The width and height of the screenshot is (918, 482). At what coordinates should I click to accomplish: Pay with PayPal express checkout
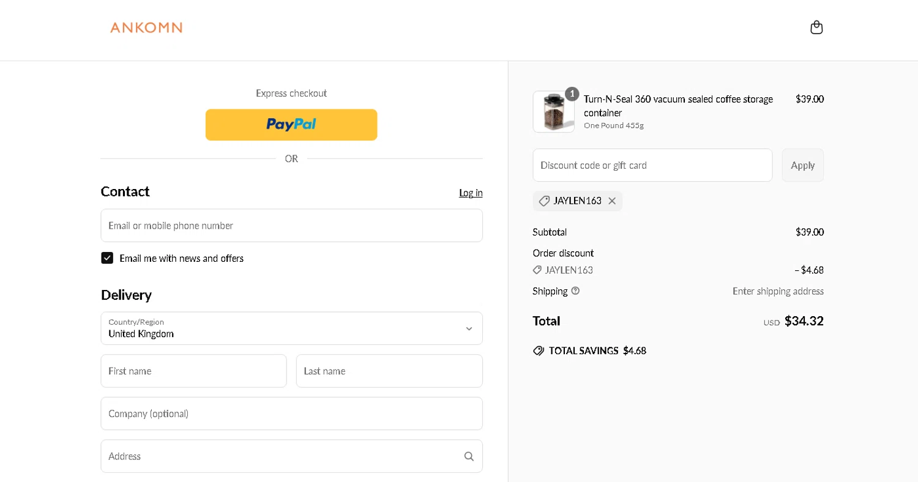click(x=291, y=125)
